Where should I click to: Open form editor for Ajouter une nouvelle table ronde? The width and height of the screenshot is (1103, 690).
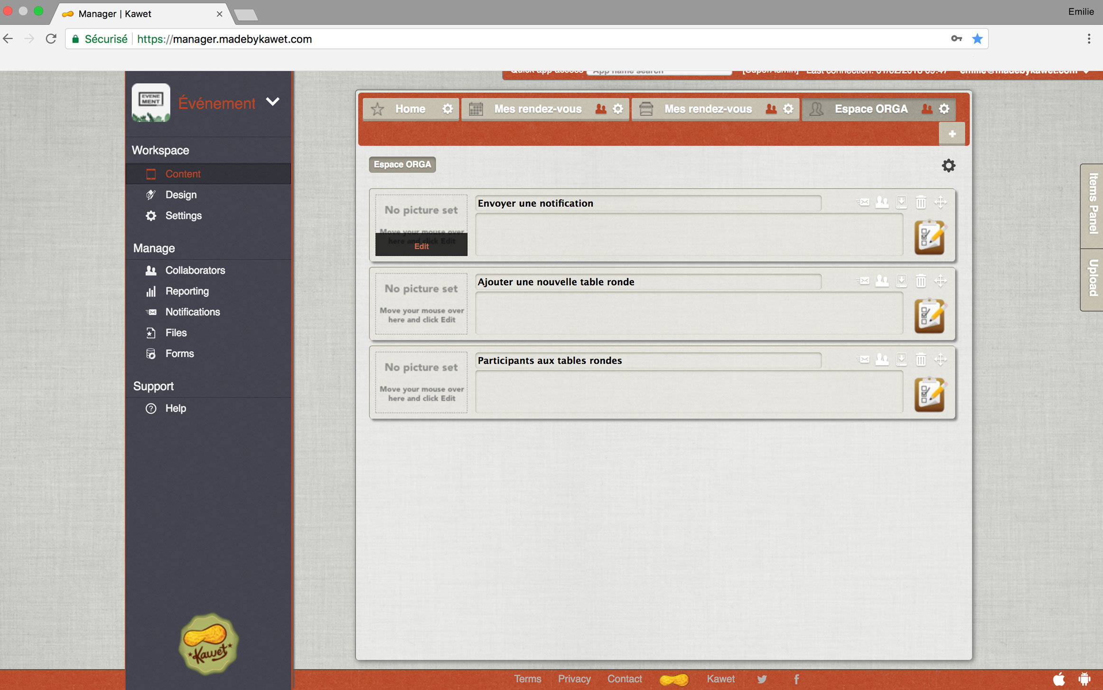point(929,315)
